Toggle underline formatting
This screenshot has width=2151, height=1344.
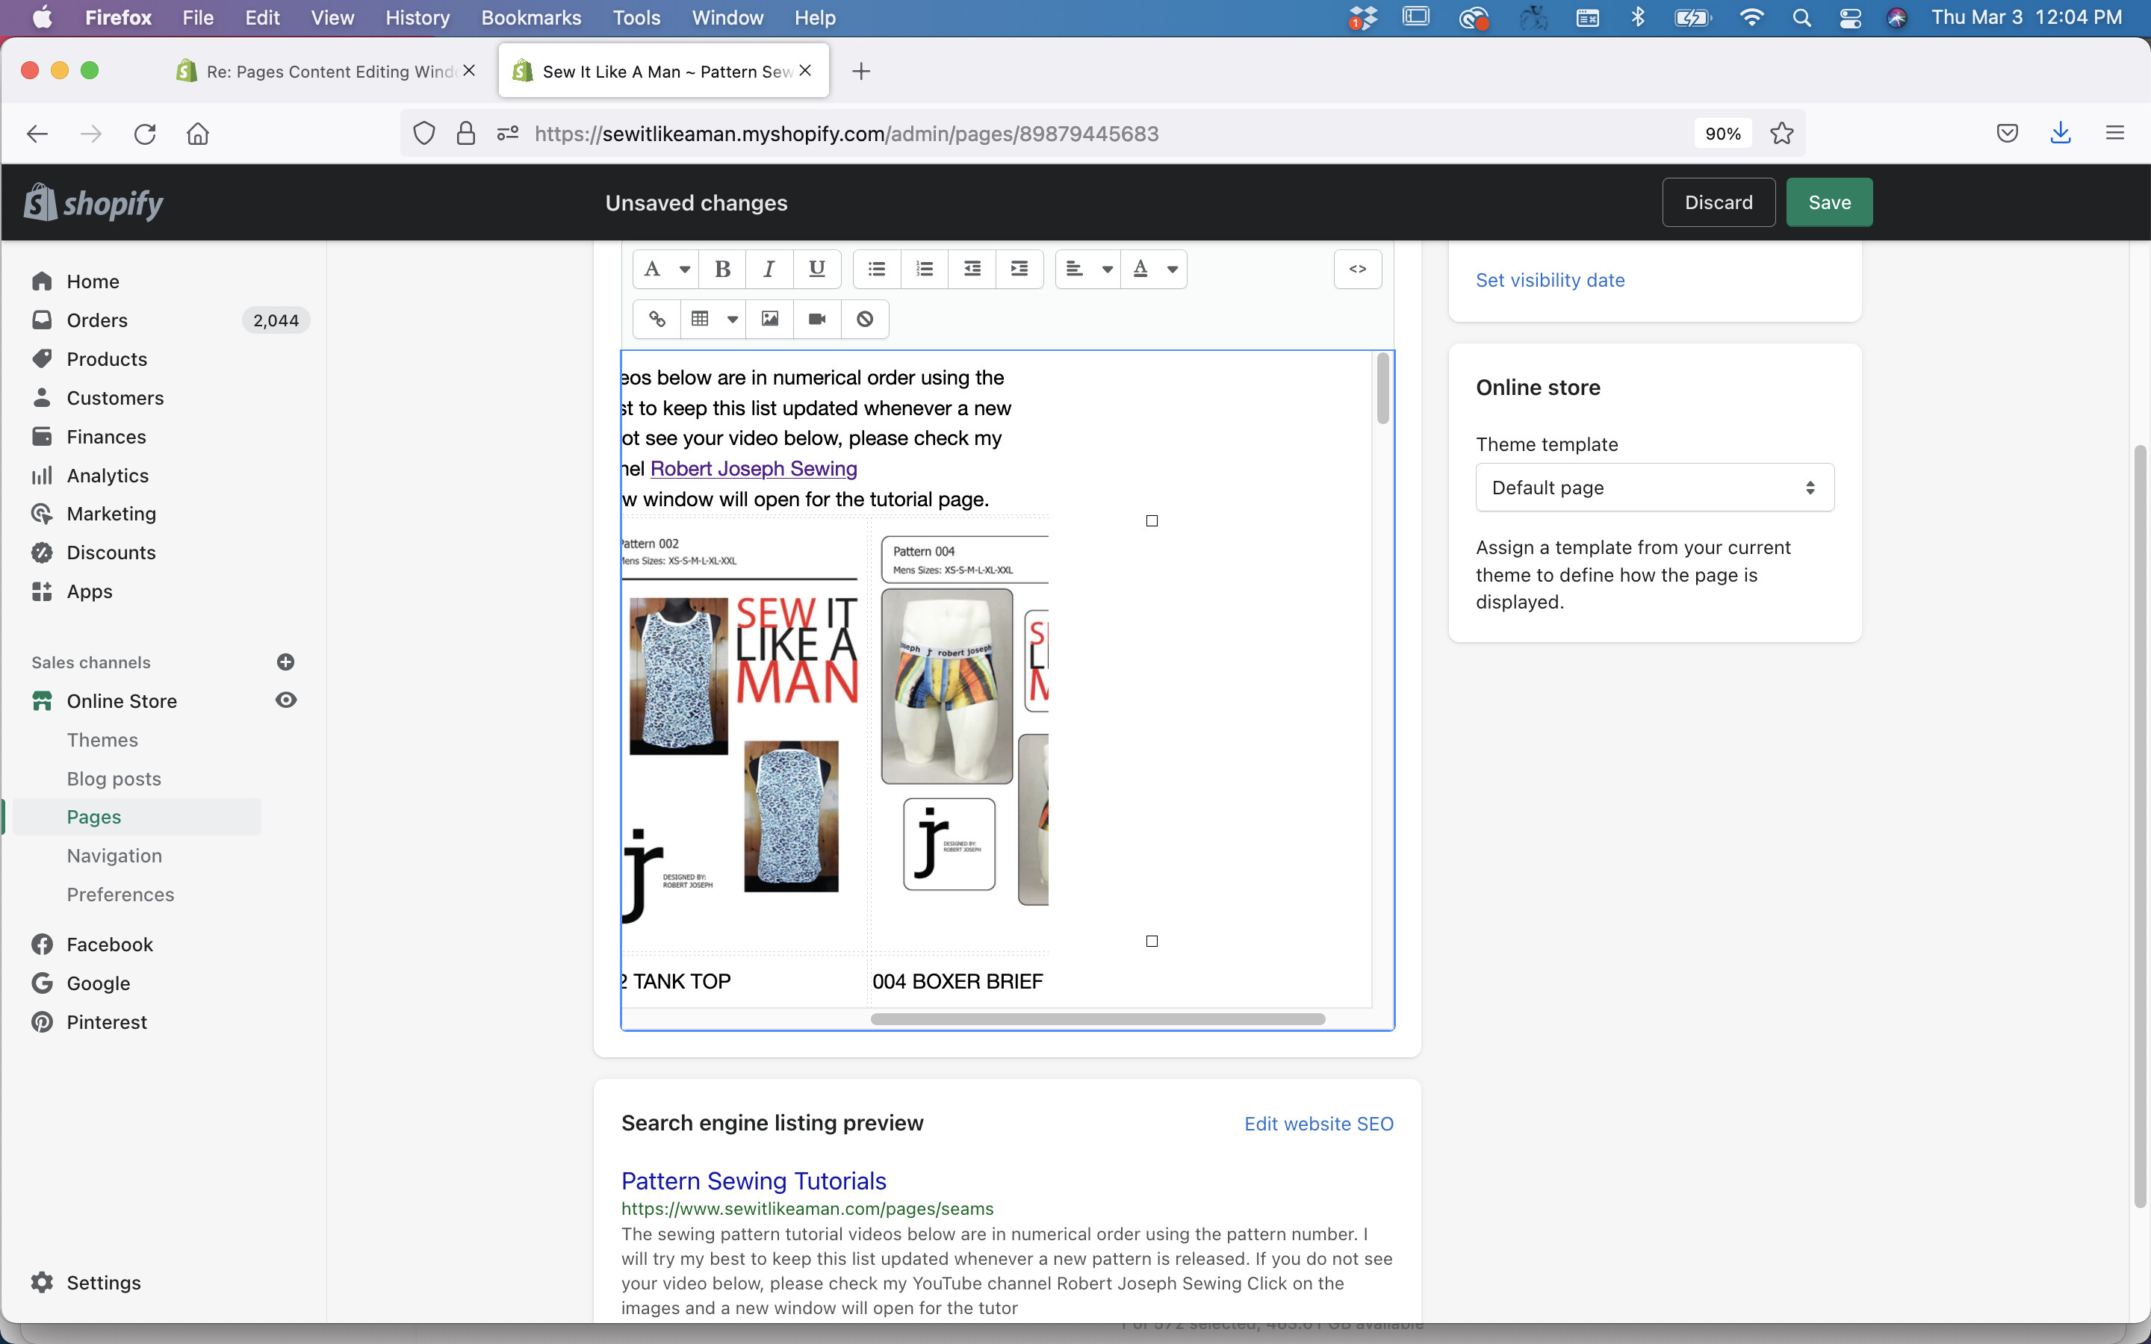[816, 270]
